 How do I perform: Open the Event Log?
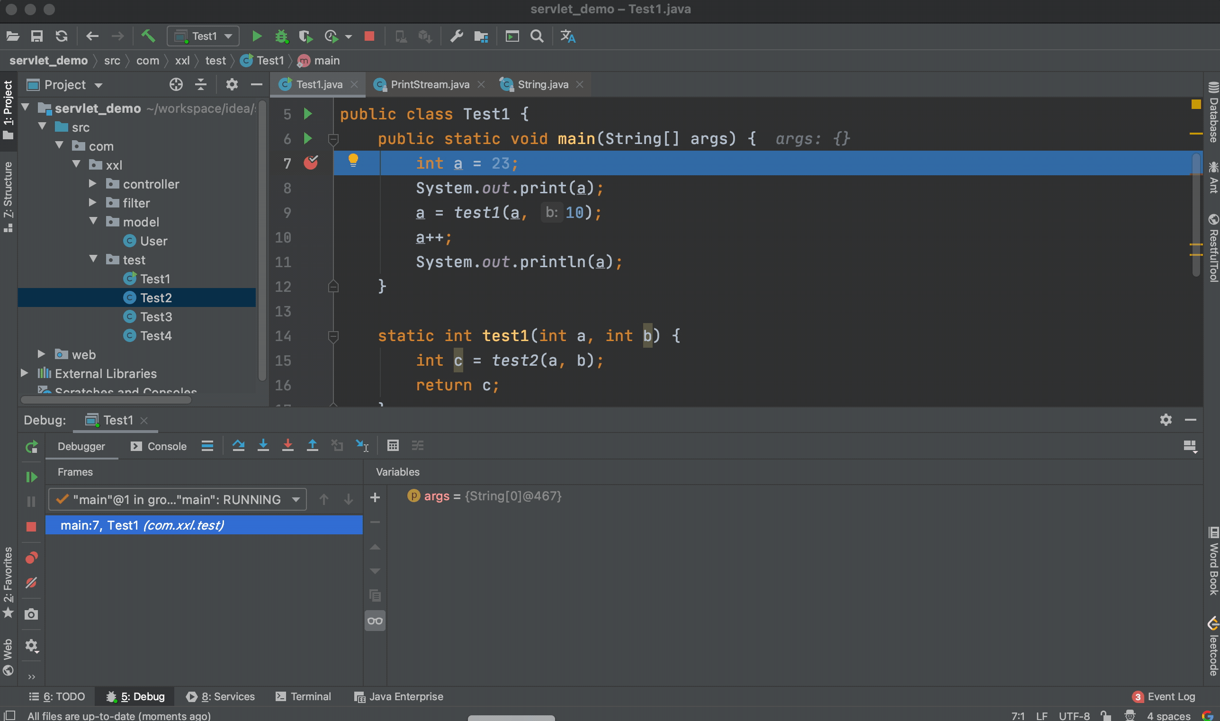click(x=1163, y=696)
